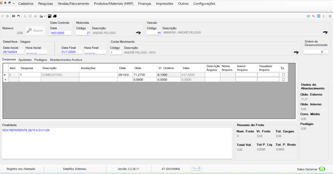Screen dimensions: 333x174
Task: Click the print toolbar icon
Action: point(41,16)
